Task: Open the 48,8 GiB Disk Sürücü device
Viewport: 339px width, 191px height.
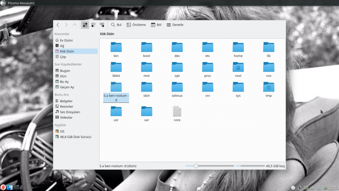Action: (75, 137)
